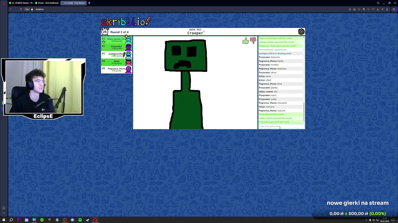Click the round timer clock showing 25
Image resolution: width=398 pixels, height=223 pixels.
(x=105, y=32)
